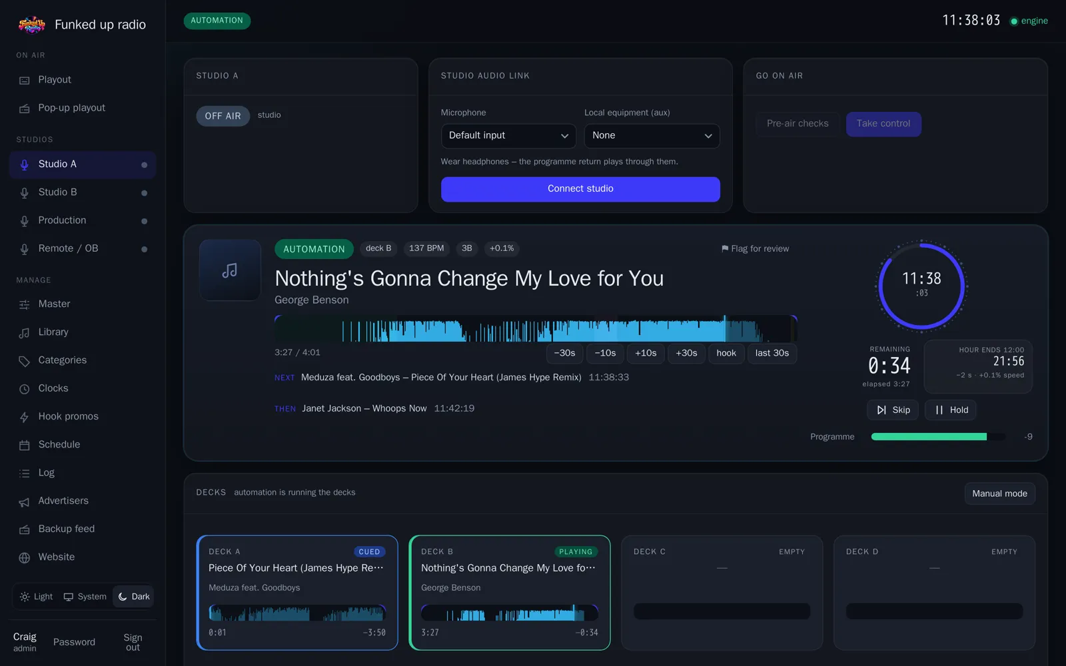
Task: Select the Dark theme option
Action: coord(133,597)
